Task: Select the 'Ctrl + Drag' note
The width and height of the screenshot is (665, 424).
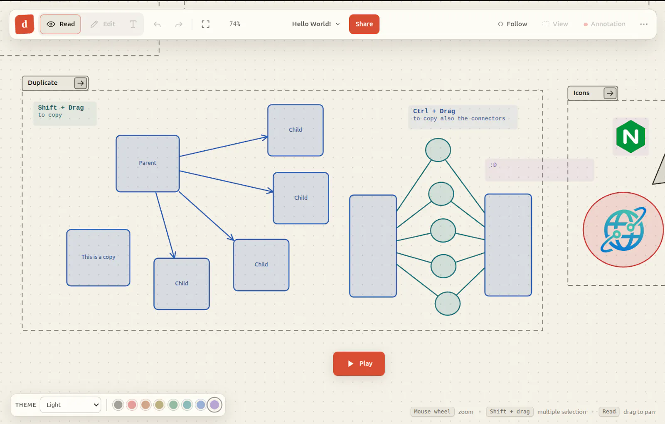Action: (x=463, y=117)
